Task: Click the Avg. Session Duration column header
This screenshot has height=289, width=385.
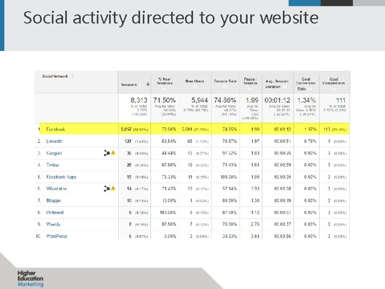Action: point(277,84)
